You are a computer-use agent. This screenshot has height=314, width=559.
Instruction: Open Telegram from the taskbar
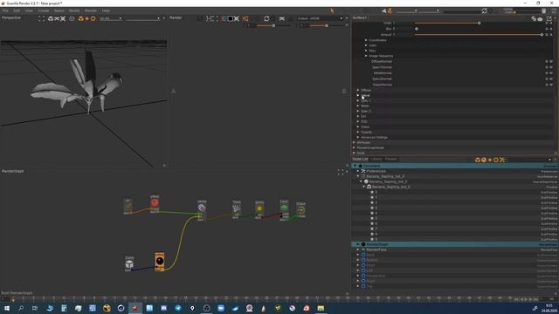coord(178,308)
